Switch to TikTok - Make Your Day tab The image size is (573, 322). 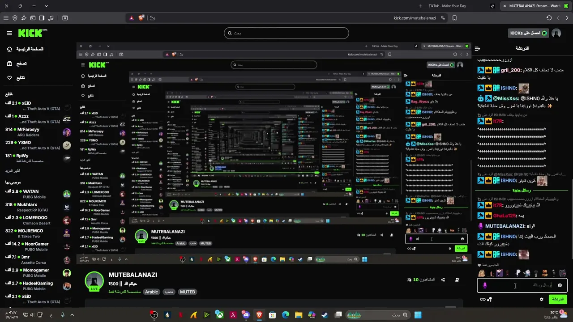(x=457, y=6)
